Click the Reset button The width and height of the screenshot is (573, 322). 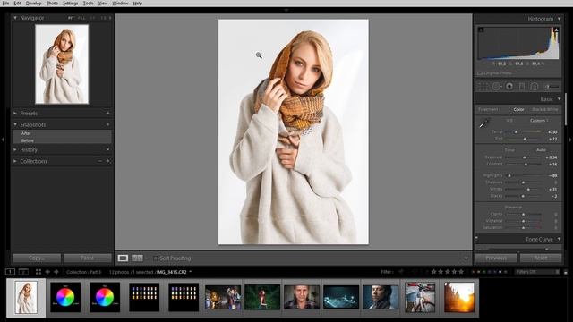[541, 258]
